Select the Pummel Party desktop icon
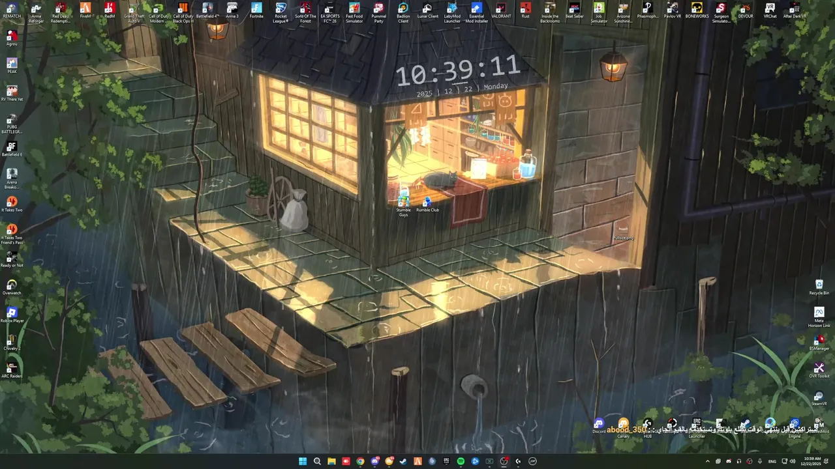835x469 pixels. (x=379, y=12)
